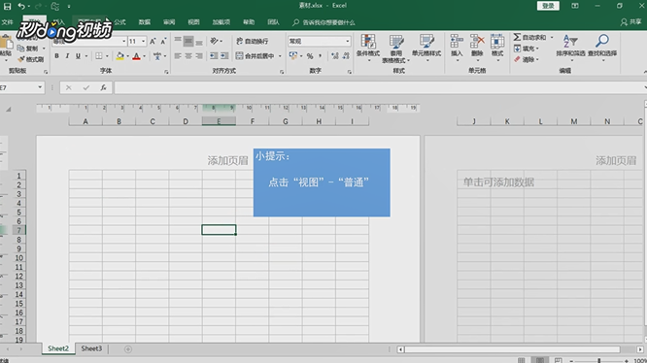Apply the red font color
Viewport: 647px width, 363px height.
pos(136,56)
